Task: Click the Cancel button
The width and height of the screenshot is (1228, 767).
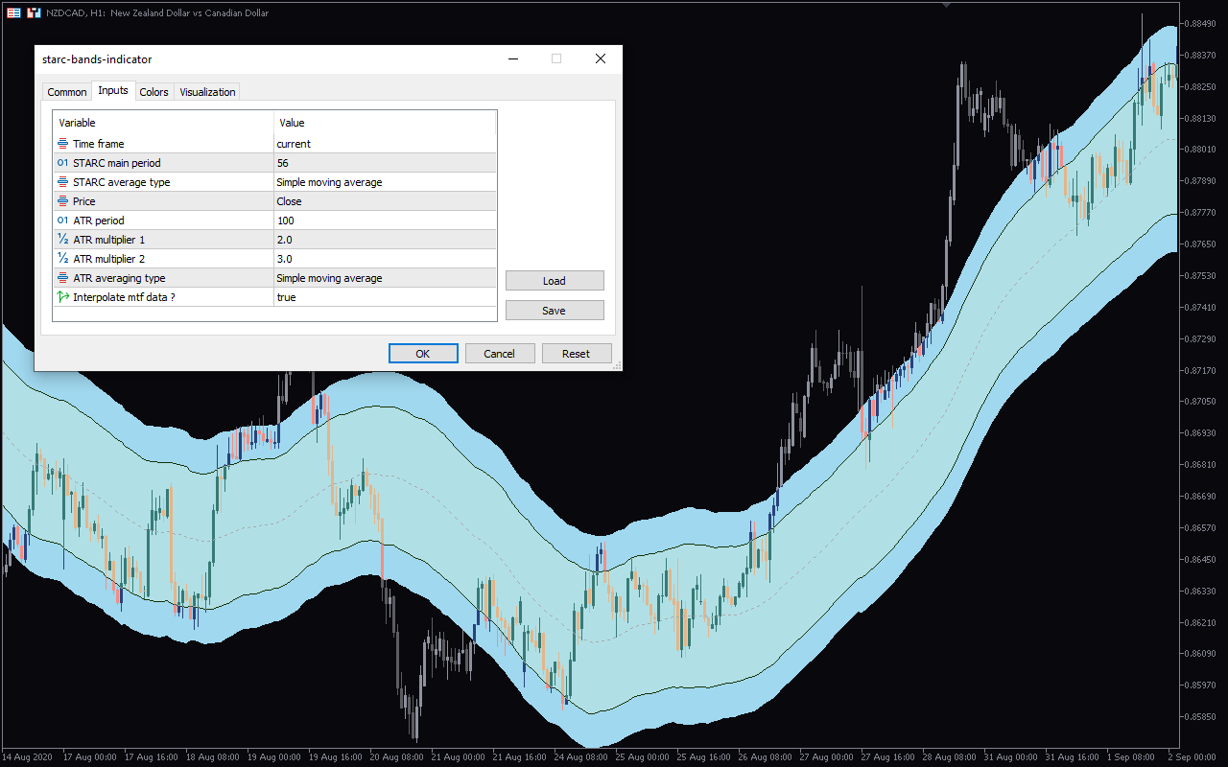Action: click(500, 354)
